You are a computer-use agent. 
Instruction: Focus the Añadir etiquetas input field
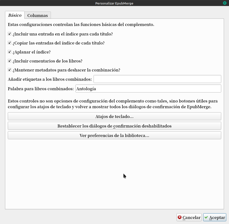157,79
